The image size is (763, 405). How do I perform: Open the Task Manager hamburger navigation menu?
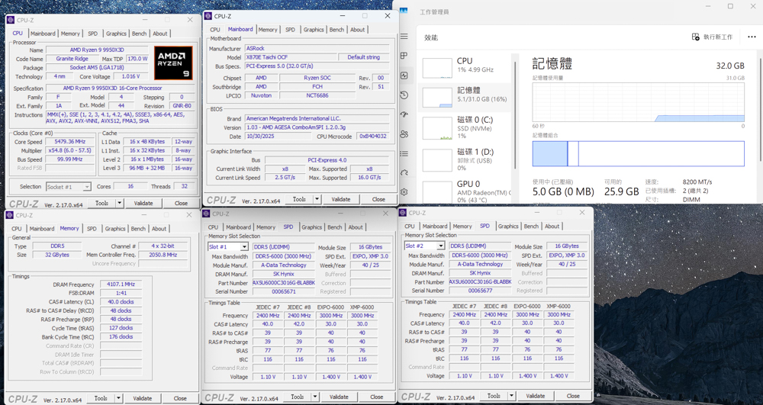404,37
